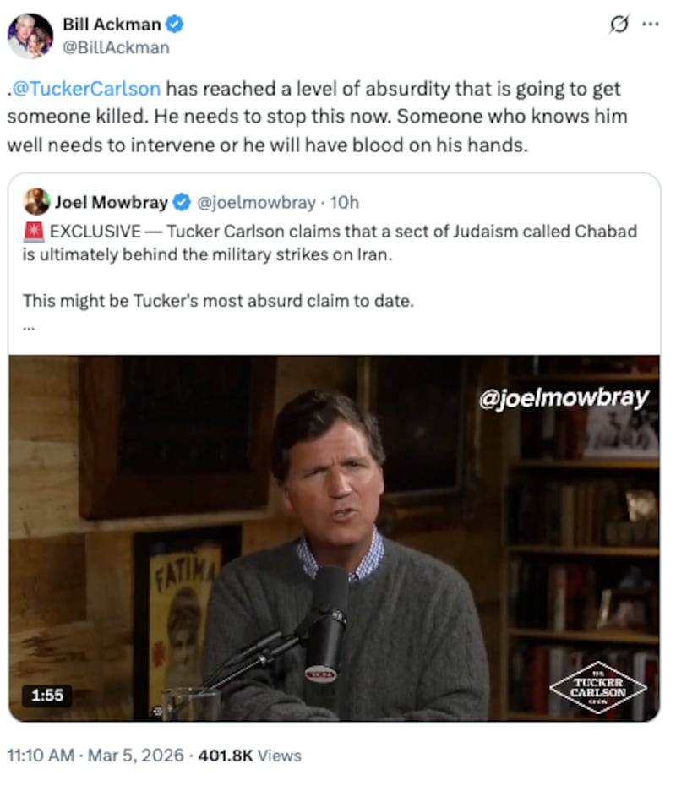Open the three-dot more options menu

[x=650, y=25]
